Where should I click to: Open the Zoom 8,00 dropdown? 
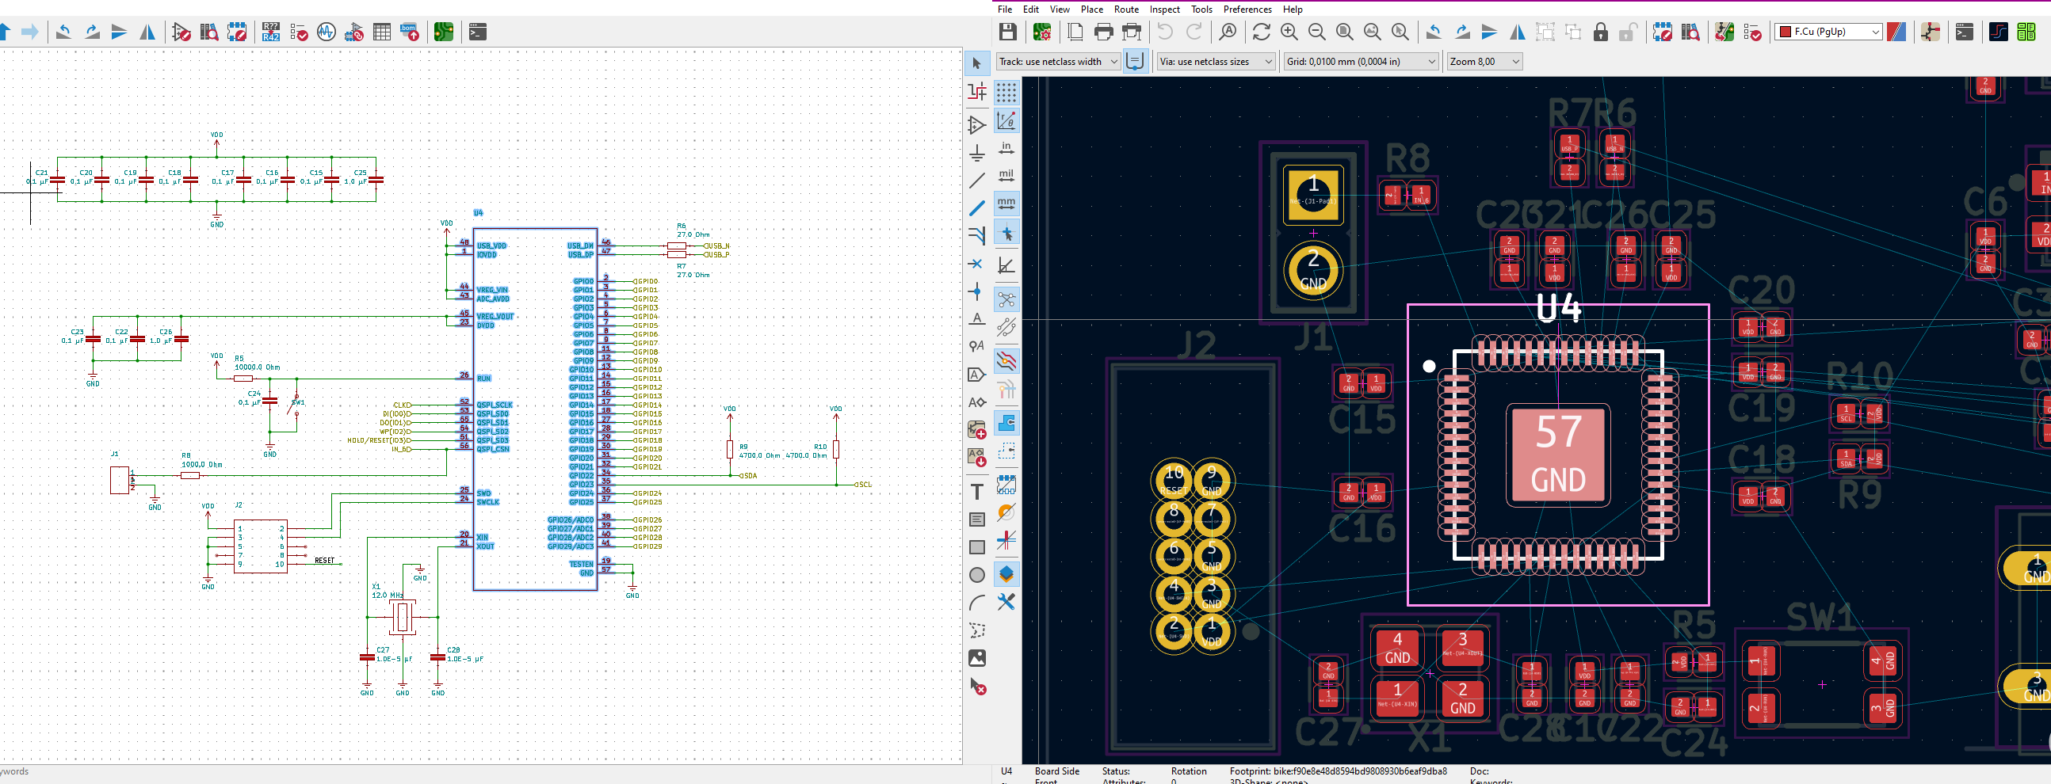[x=1485, y=61]
